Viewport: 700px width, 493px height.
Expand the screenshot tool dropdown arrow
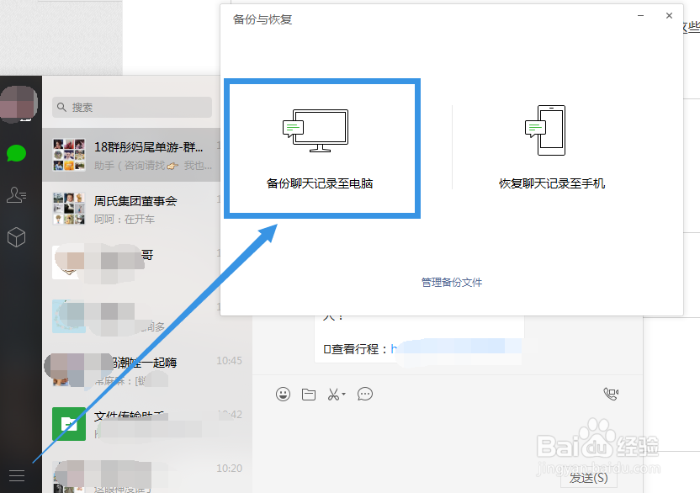pyautogui.click(x=344, y=394)
